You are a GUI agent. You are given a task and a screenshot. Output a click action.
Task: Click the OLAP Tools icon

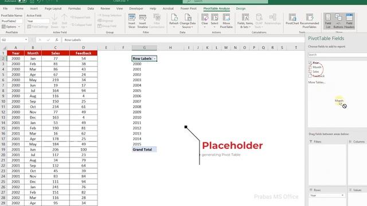tap(259, 21)
